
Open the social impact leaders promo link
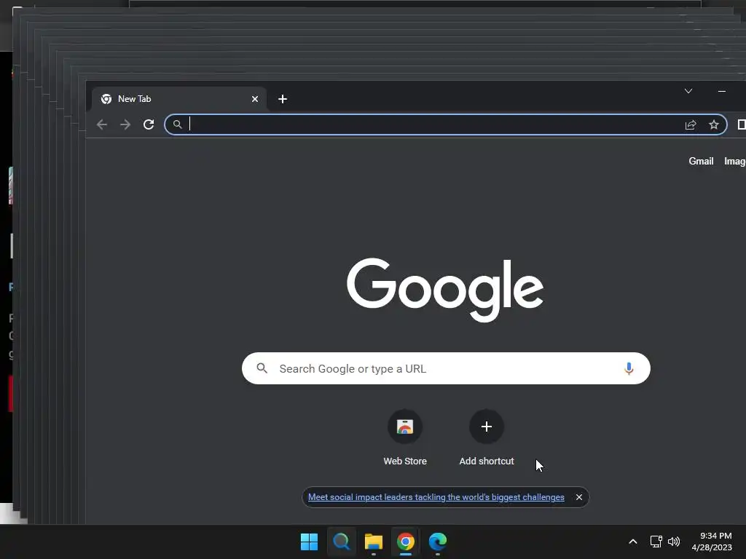tap(436, 497)
